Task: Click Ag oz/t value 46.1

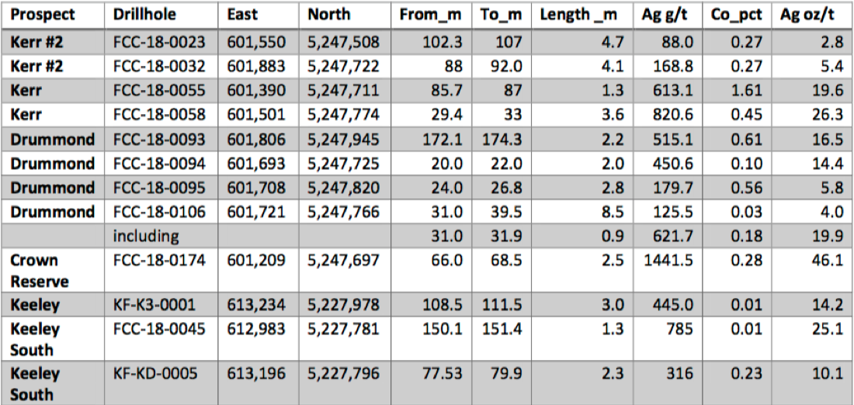Action: 828,261
